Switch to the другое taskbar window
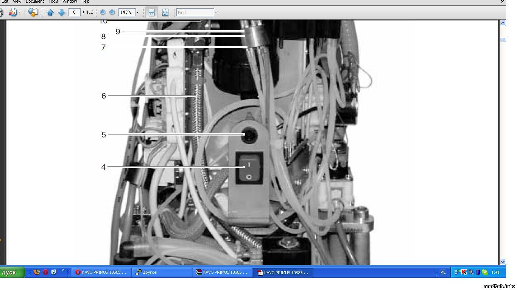517x290 pixels. tap(162, 272)
